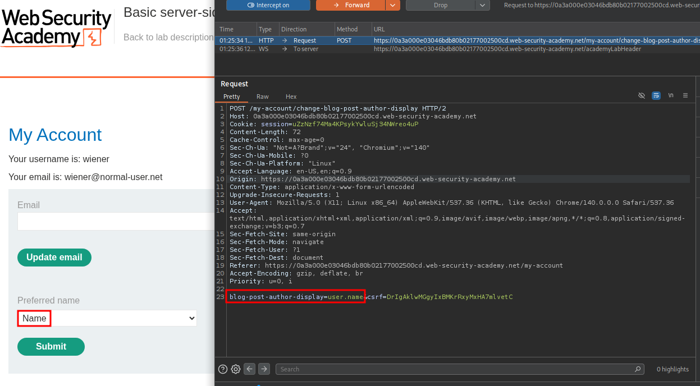Image resolution: width=700 pixels, height=386 pixels.
Task: Open the request panel hamburger menu
Action: click(685, 96)
